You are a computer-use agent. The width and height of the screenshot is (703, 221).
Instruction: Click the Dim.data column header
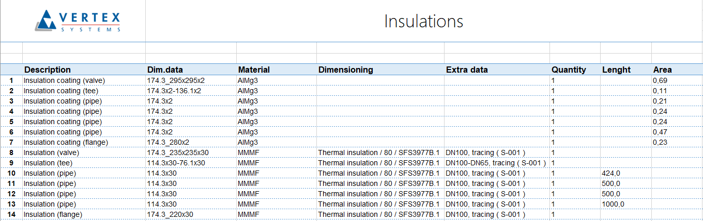(165, 70)
